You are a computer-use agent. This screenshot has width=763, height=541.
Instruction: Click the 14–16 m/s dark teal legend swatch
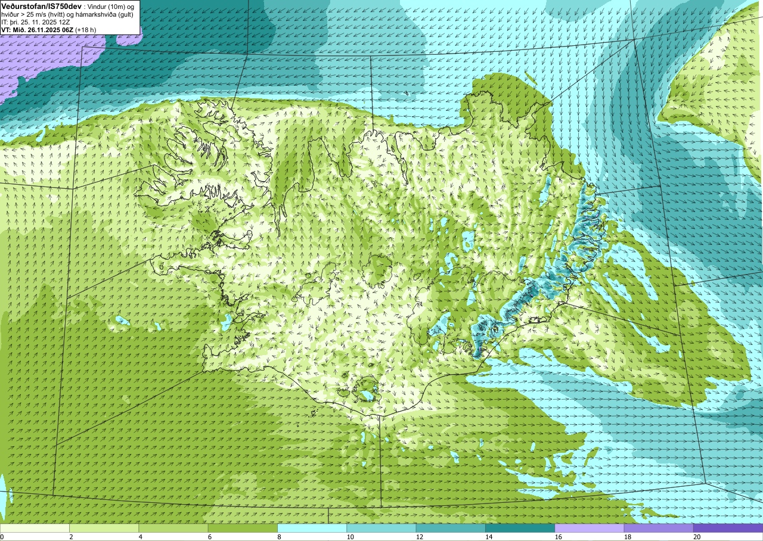pos(520,528)
